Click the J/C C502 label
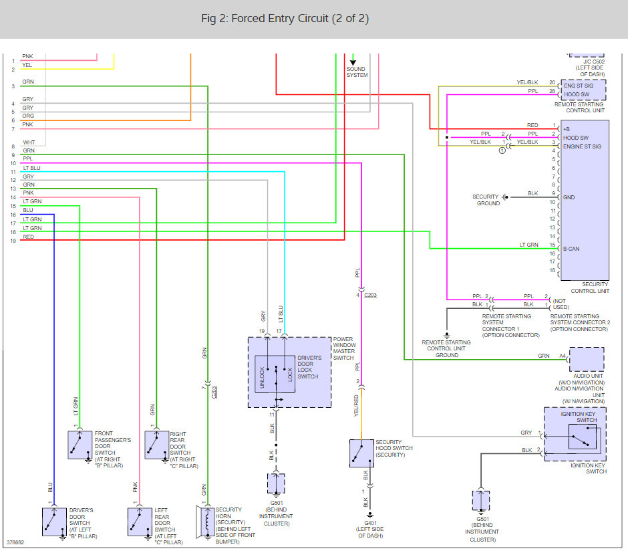 pos(594,62)
